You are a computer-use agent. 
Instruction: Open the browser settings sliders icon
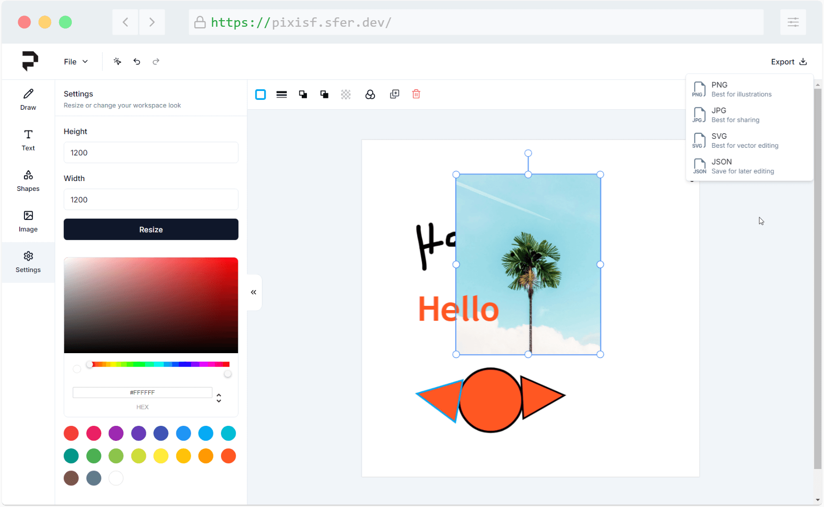tap(793, 22)
